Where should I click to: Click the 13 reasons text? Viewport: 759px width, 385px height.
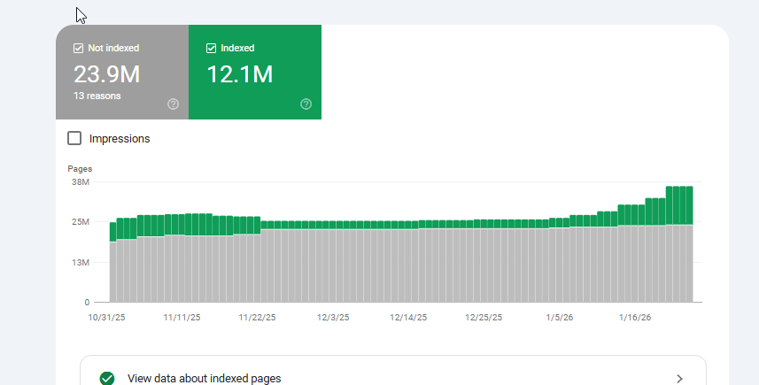pyautogui.click(x=97, y=96)
